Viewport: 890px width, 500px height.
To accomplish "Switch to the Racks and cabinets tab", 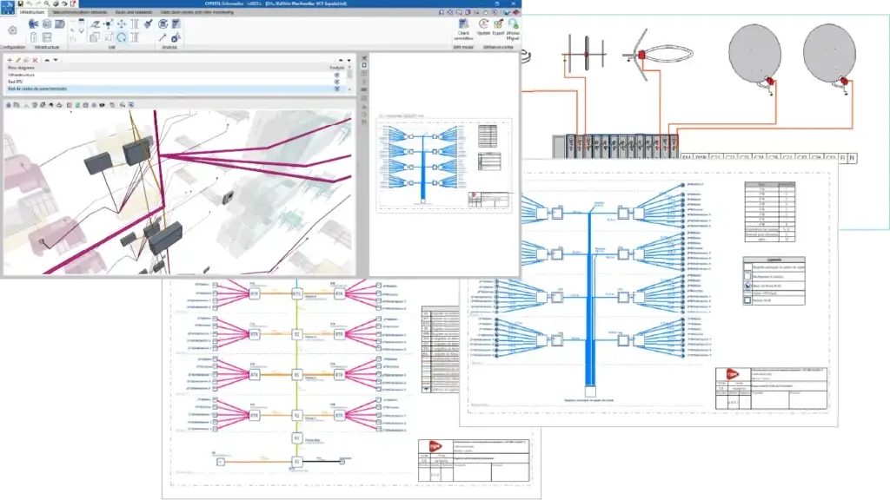I will (135, 14).
